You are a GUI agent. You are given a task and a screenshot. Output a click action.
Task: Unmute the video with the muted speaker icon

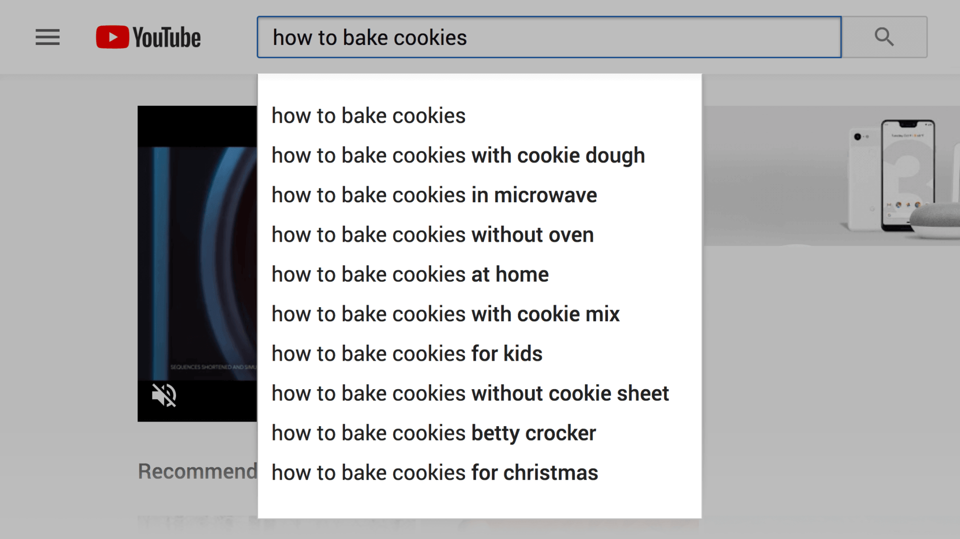tap(164, 395)
